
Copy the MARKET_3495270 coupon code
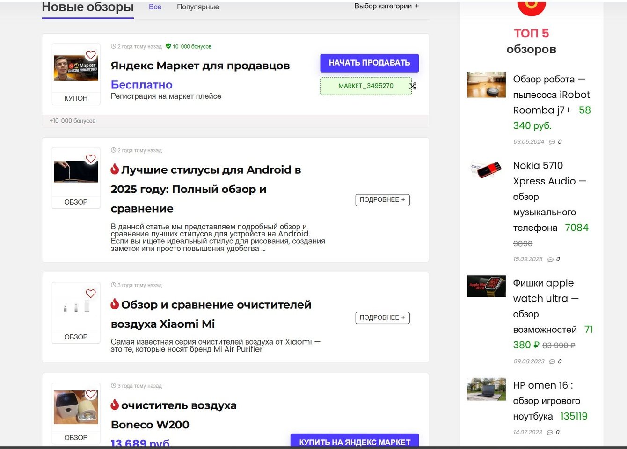tap(366, 86)
